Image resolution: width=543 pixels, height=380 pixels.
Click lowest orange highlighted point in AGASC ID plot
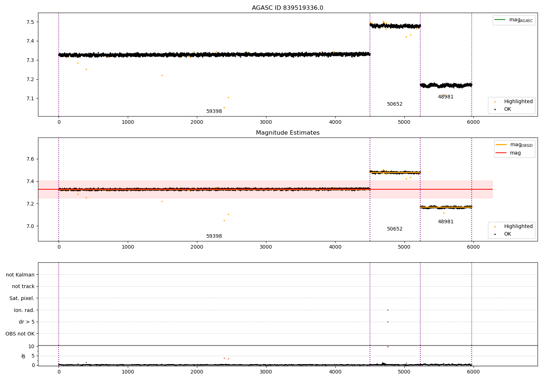click(224, 107)
